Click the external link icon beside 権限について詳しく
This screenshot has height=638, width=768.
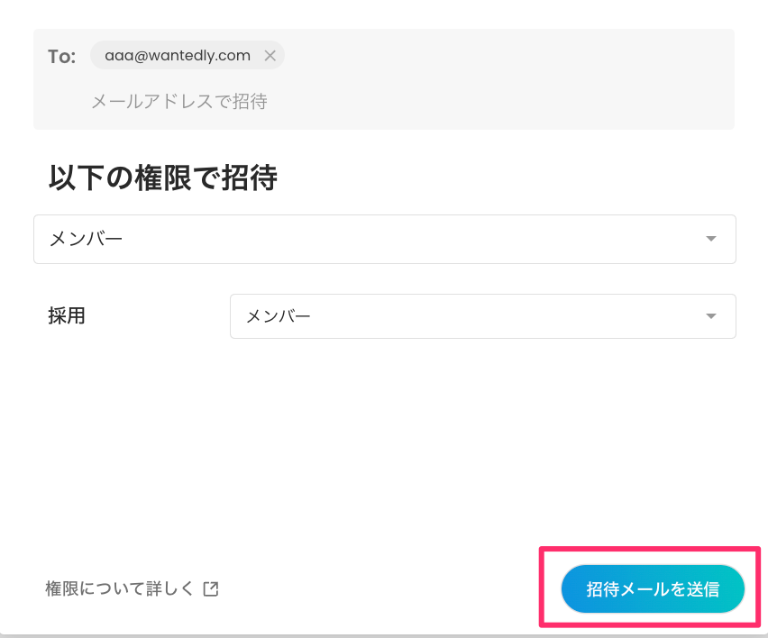pyautogui.click(x=211, y=588)
